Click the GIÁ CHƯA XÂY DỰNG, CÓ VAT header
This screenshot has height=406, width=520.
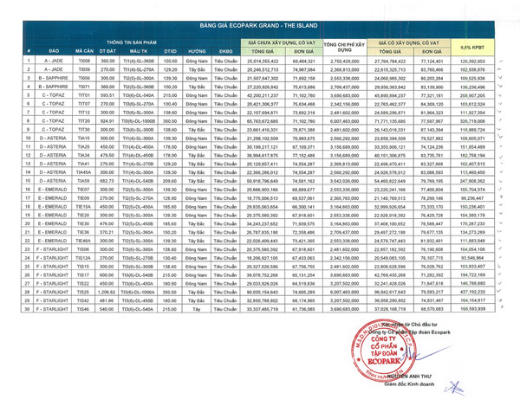282,42
